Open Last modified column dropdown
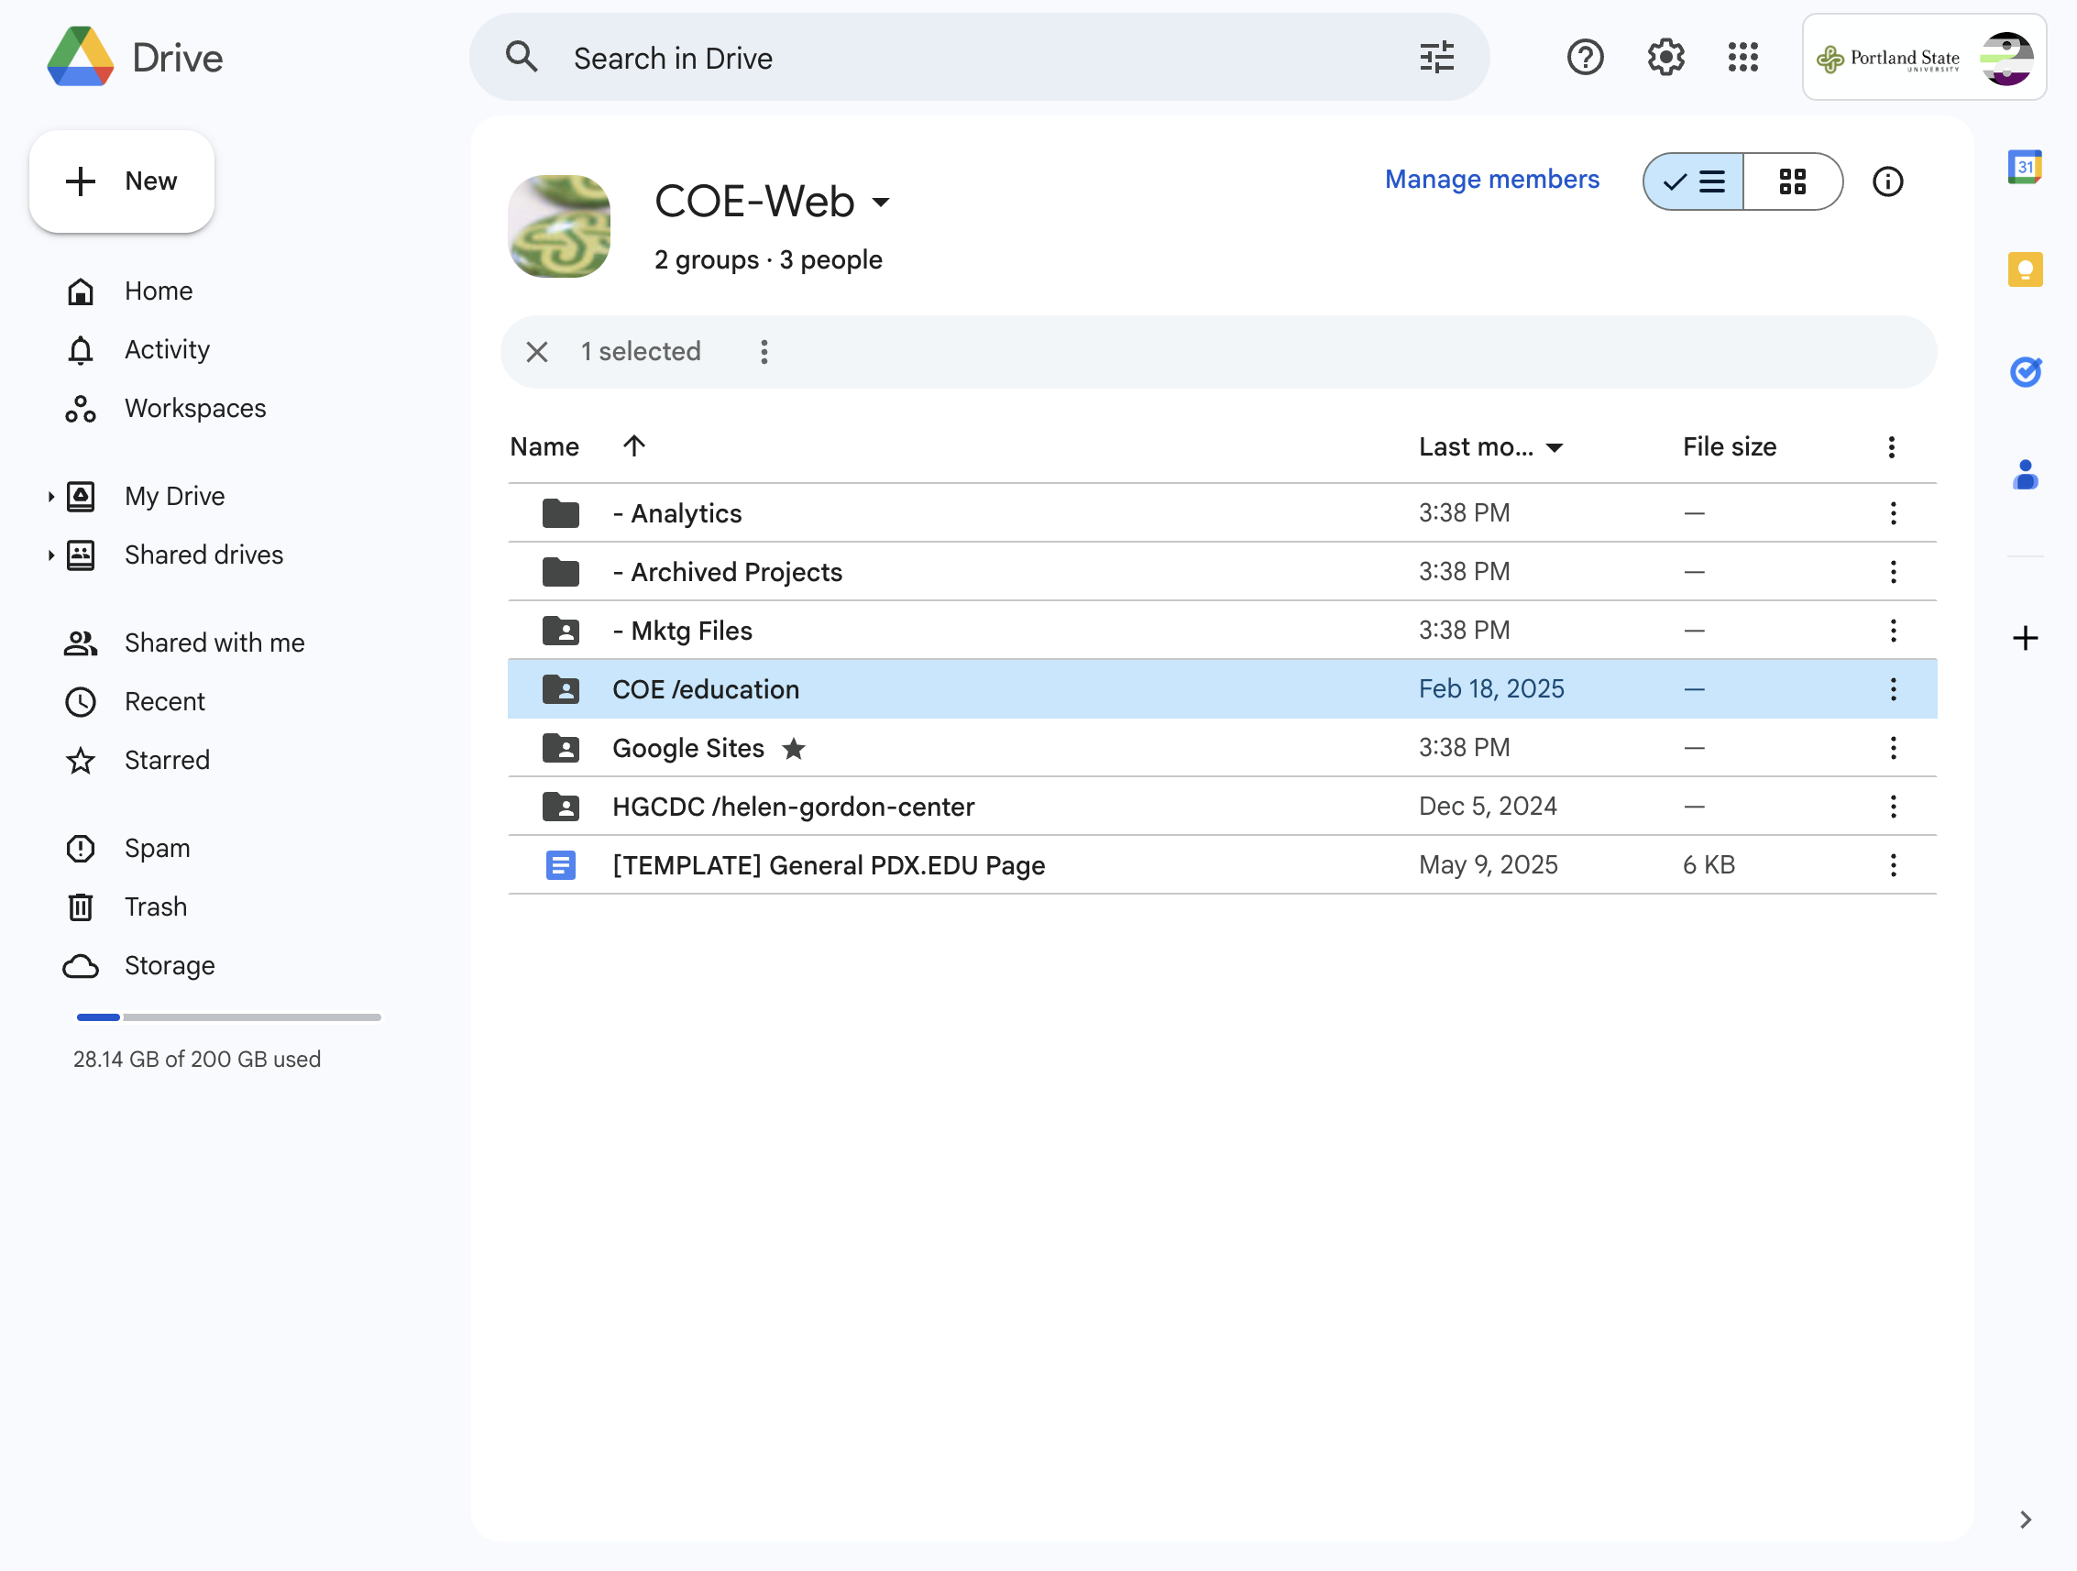The height and width of the screenshot is (1571, 2077). (1555, 448)
